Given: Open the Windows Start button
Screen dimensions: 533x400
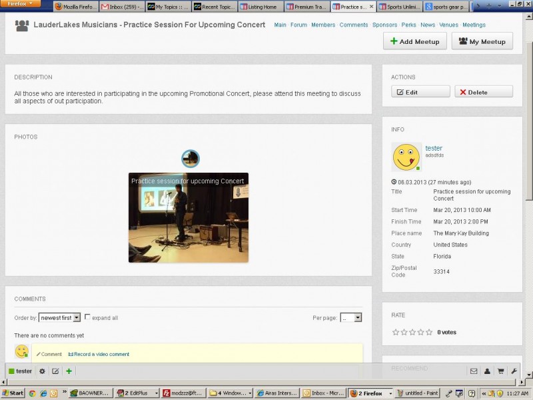Looking at the screenshot, I should click(13, 393).
